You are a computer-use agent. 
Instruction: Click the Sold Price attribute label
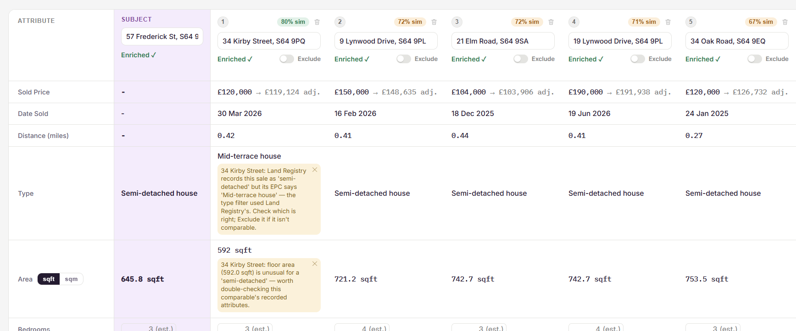click(34, 92)
